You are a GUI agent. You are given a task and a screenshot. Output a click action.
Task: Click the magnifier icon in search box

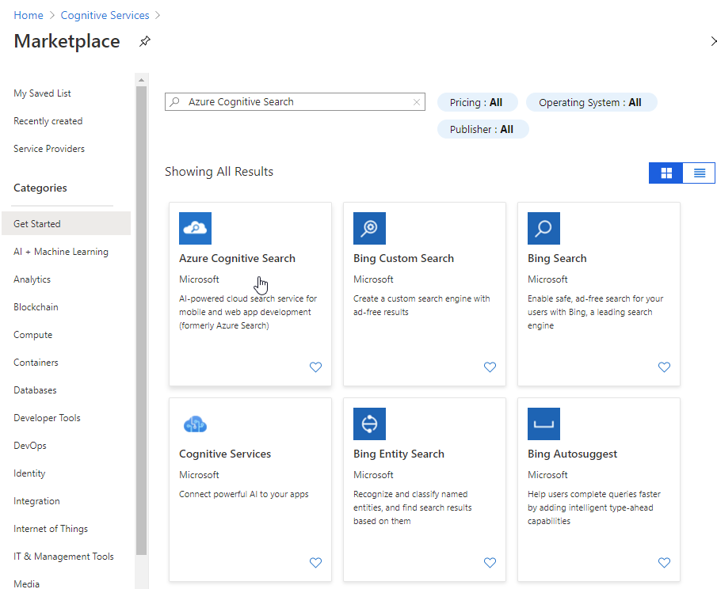174,102
